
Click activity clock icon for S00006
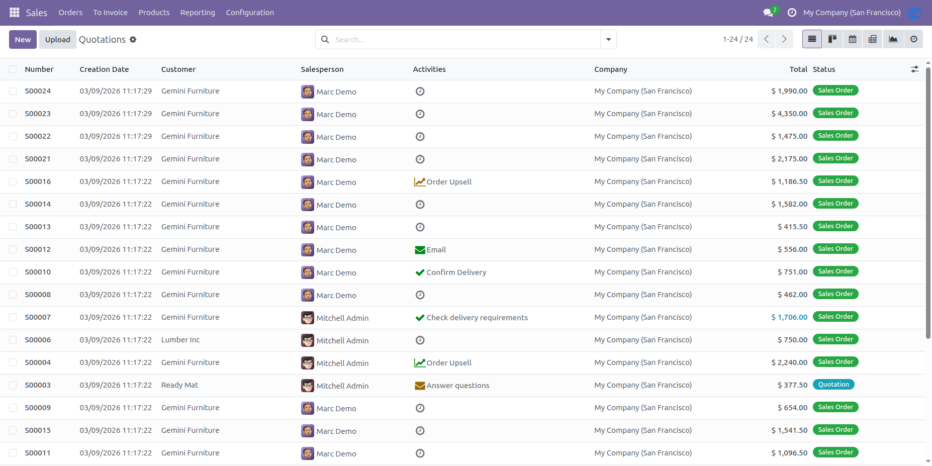tap(420, 340)
